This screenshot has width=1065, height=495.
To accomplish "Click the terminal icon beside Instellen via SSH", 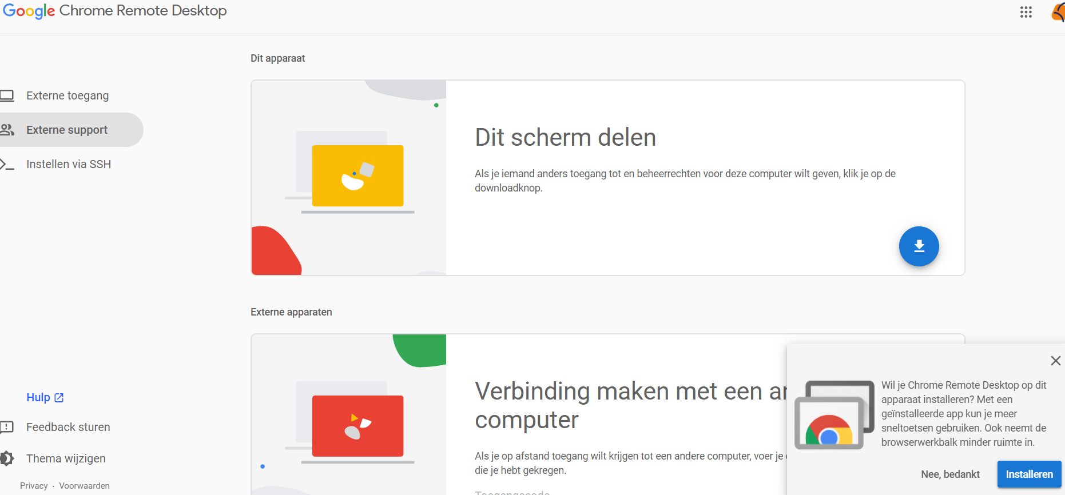I will 7,165.
